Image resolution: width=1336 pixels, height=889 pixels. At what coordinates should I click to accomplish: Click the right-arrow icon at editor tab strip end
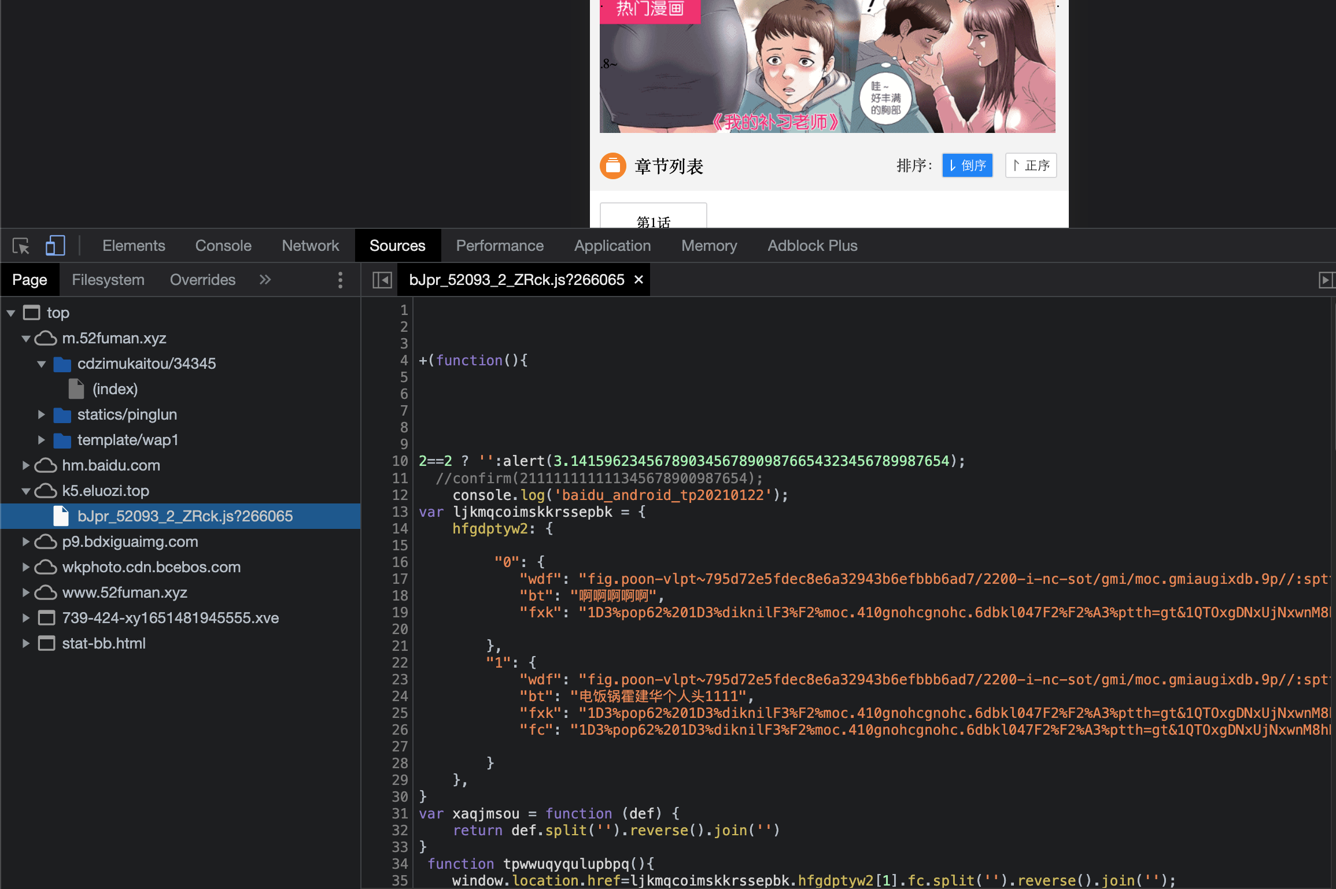[1327, 280]
